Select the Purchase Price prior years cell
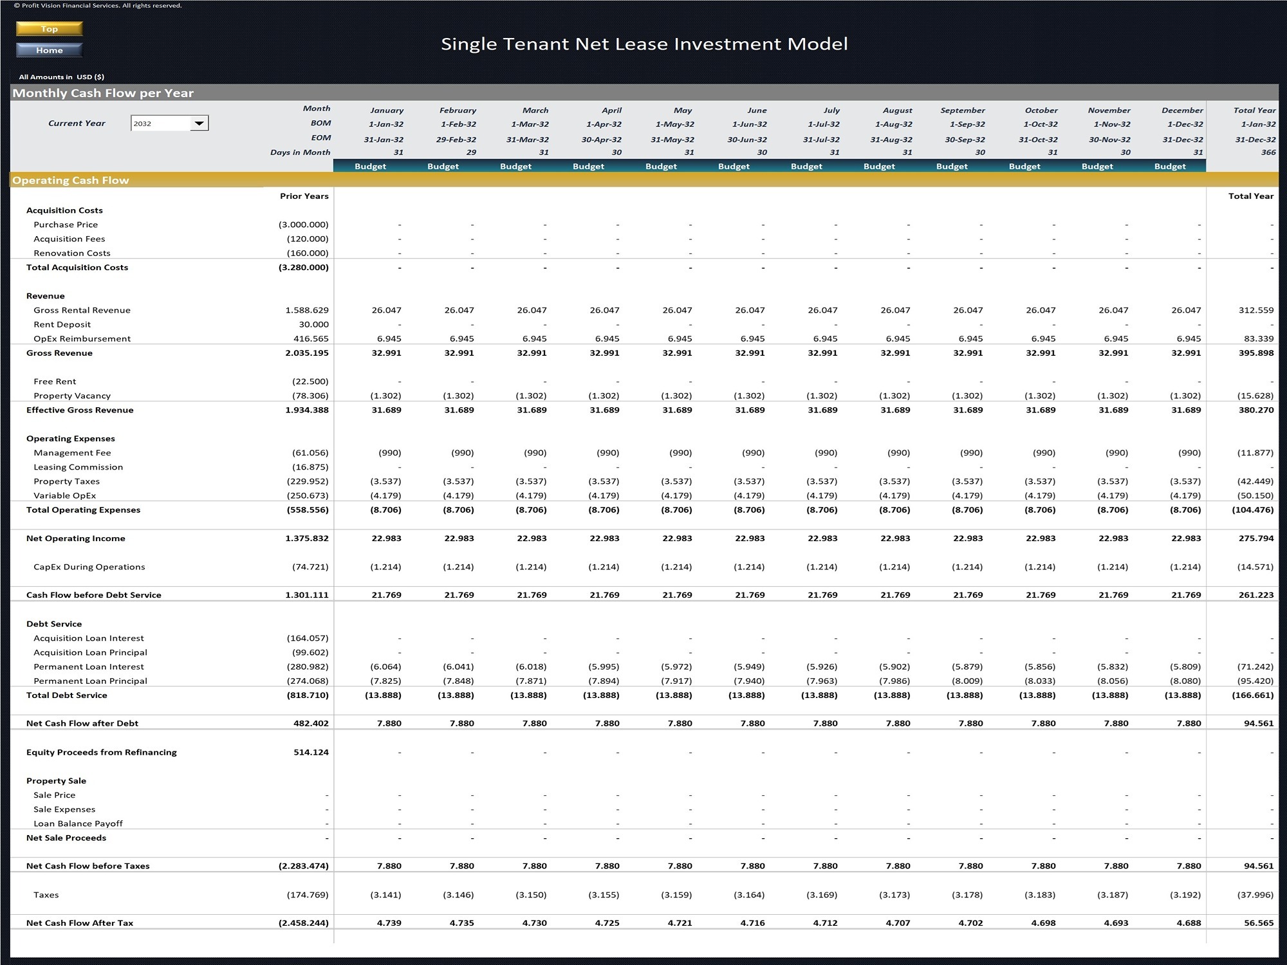This screenshot has width=1287, height=965. 302,225
